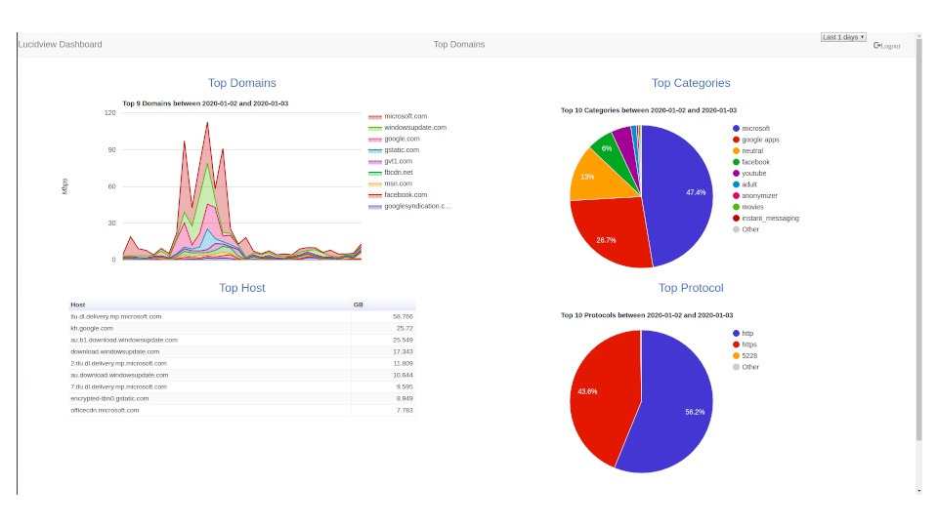Click the microsoft.com legend swatch icon
Image resolution: width=938 pixels, height=527 pixels.
pos(375,117)
